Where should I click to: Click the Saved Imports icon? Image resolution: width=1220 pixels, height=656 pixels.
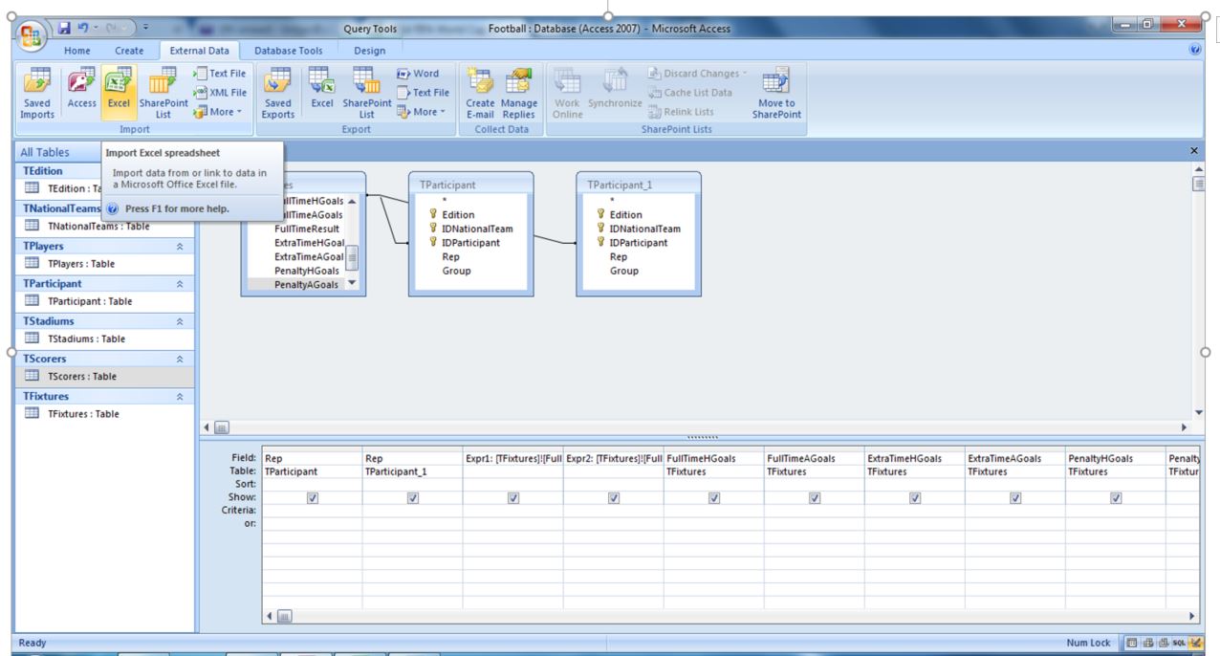point(37,93)
